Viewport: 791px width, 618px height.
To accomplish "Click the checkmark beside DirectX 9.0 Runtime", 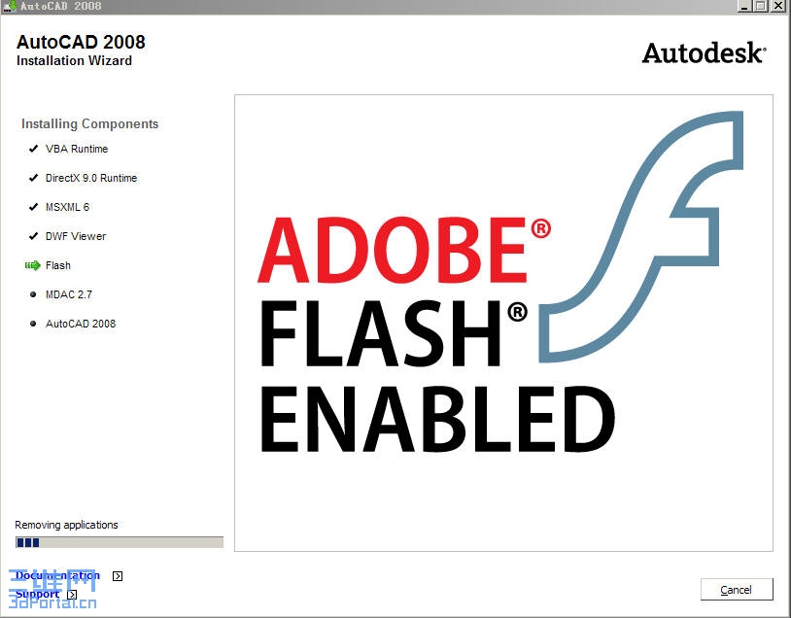I will (34, 178).
